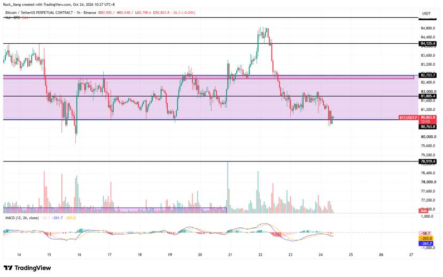Click the orange −203.0 signal value tag
Image resolution: width=443 pixels, height=277 pixels.
coord(426,238)
